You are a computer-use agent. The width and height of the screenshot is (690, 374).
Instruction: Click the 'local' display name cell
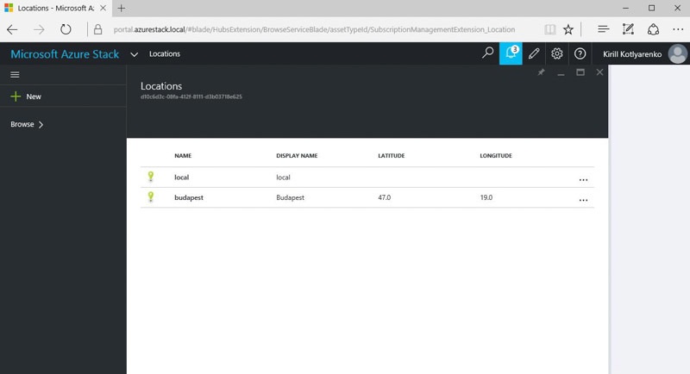click(283, 178)
